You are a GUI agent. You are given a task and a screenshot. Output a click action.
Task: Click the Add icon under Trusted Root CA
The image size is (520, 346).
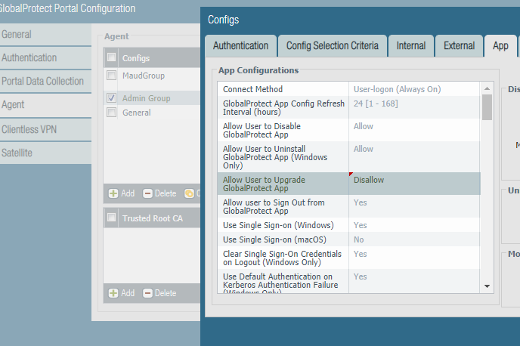(x=113, y=293)
